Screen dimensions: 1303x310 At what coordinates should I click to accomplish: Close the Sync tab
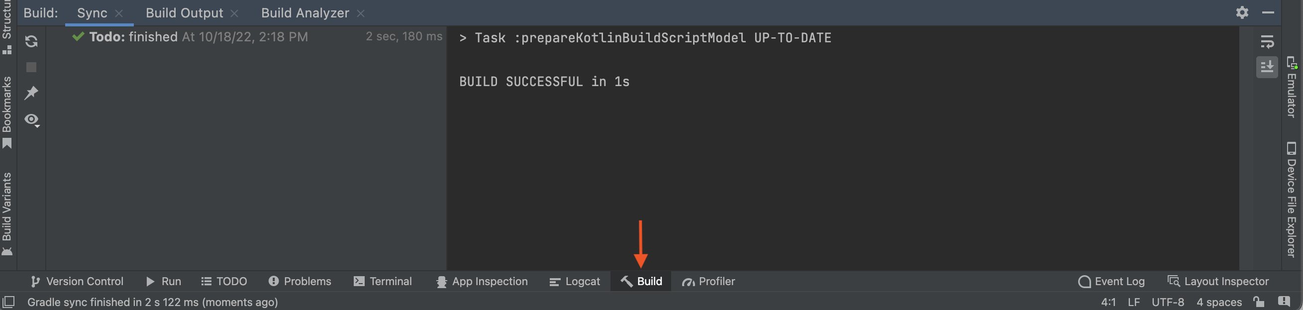coord(119,13)
